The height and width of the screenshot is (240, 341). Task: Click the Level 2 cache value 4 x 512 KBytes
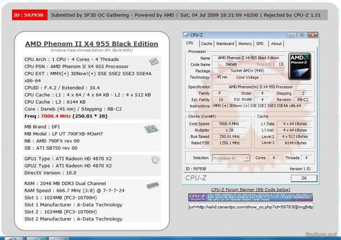click(296, 136)
